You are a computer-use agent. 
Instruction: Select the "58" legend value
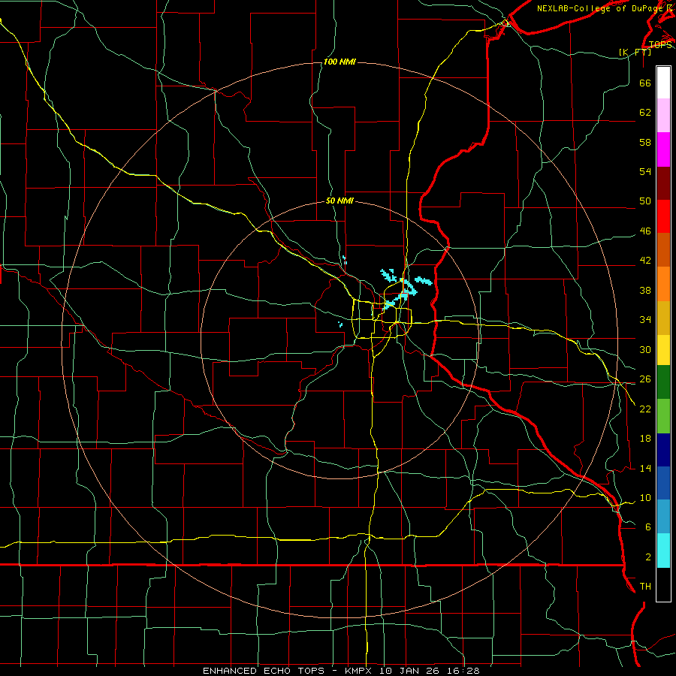(x=645, y=142)
